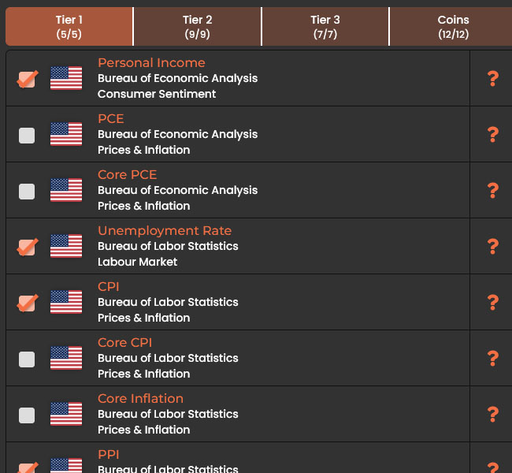This screenshot has width=512, height=473.
Task: Uncheck the CPI checkbox
Action: point(27,303)
